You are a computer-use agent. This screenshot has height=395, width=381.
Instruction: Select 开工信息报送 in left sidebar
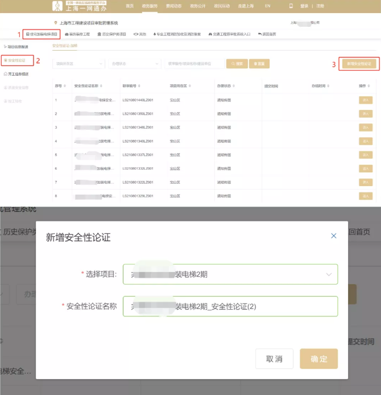coord(18,74)
